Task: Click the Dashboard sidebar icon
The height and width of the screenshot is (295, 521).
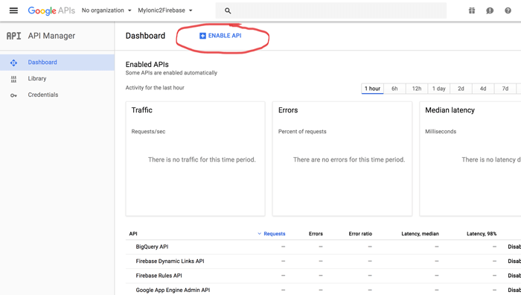Action: [x=13, y=63]
